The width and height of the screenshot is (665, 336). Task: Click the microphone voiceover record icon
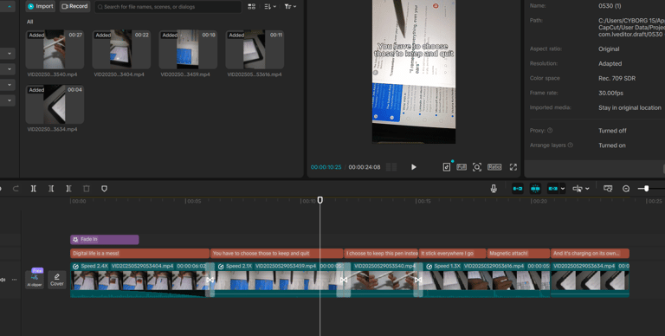point(494,189)
